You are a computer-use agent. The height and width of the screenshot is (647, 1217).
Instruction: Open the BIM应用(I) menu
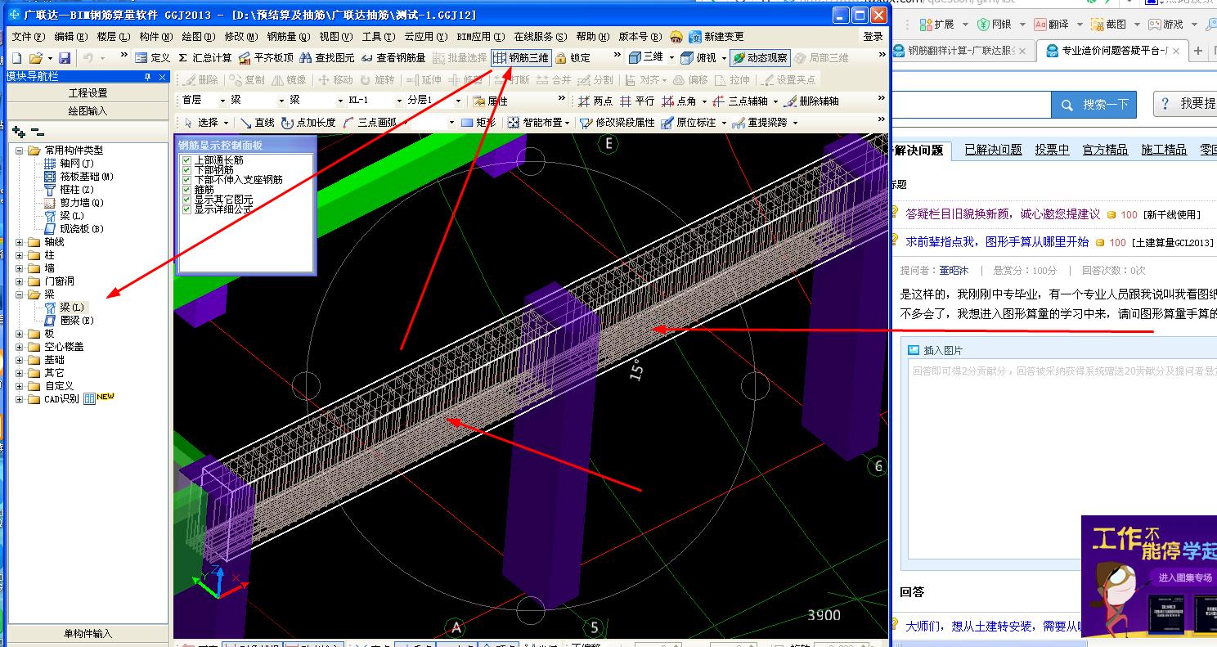click(481, 37)
